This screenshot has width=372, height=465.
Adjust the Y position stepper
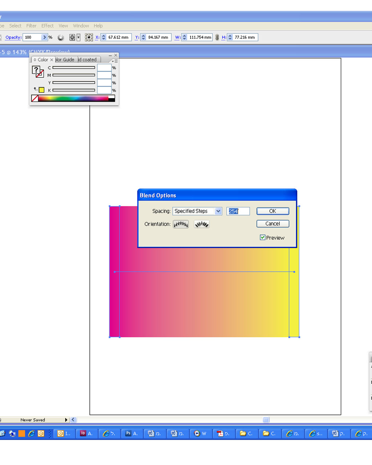143,37
